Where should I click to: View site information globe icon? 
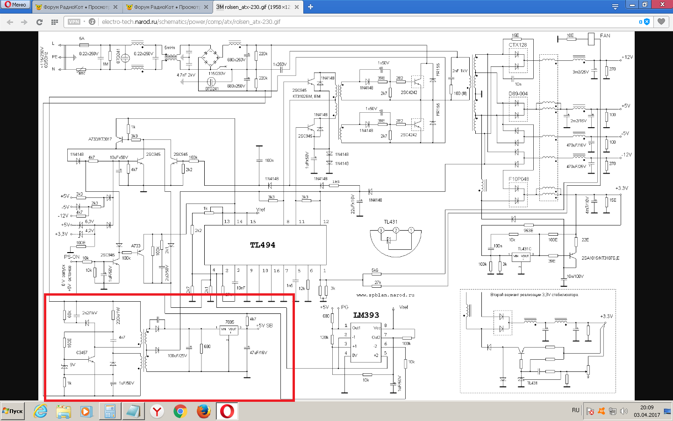(x=92, y=22)
